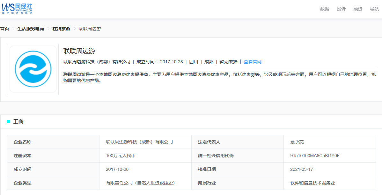Select the 有限责任公司 type cell
Viewport: 382px width, 195px height.
pos(145,183)
